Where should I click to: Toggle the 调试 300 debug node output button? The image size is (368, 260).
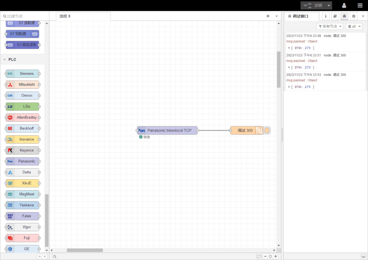point(267,130)
